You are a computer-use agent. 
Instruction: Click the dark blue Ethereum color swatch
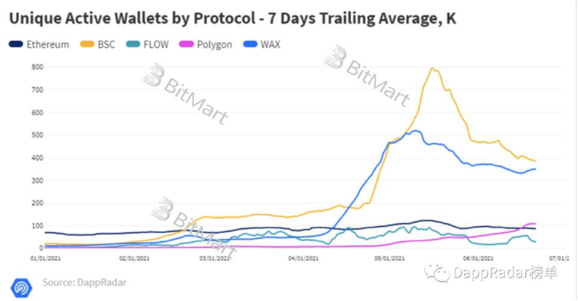click(16, 44)
